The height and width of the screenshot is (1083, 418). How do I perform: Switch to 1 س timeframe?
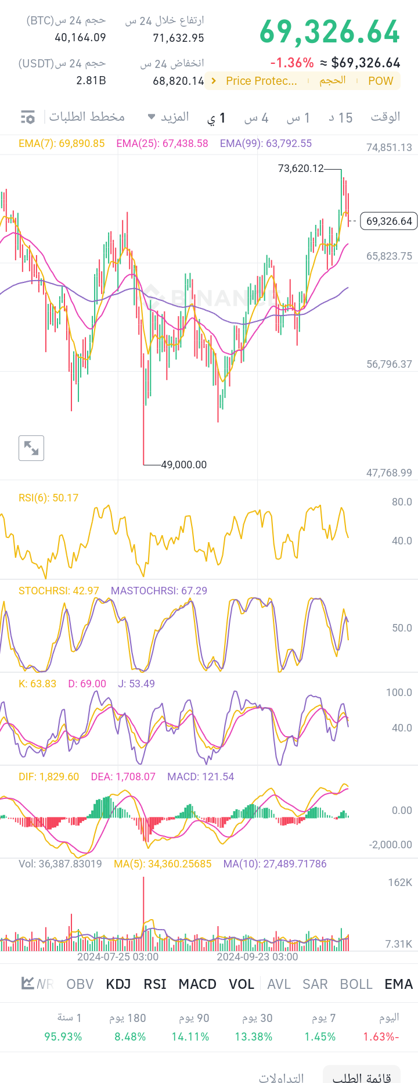pyautogui.click(x=298, y=117)
